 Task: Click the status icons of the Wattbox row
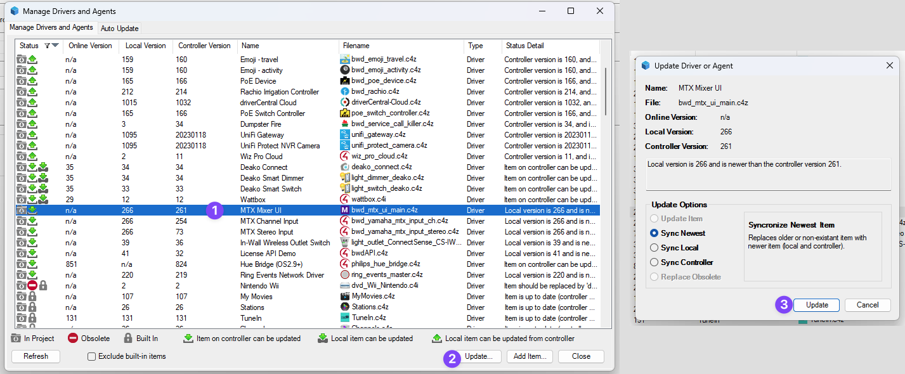(x=32, y=200)
